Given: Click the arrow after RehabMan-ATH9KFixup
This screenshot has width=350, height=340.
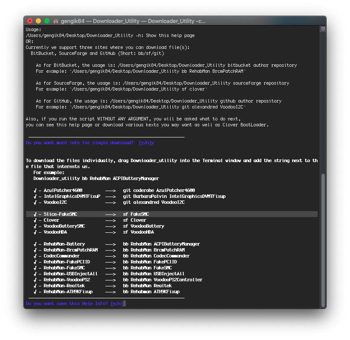Looking at the screenshot, I should [x=110, y=292].
